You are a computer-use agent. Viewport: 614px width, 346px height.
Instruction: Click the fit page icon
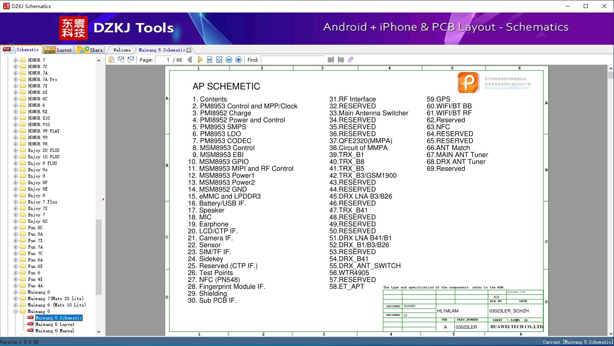(x=219, y=60)
